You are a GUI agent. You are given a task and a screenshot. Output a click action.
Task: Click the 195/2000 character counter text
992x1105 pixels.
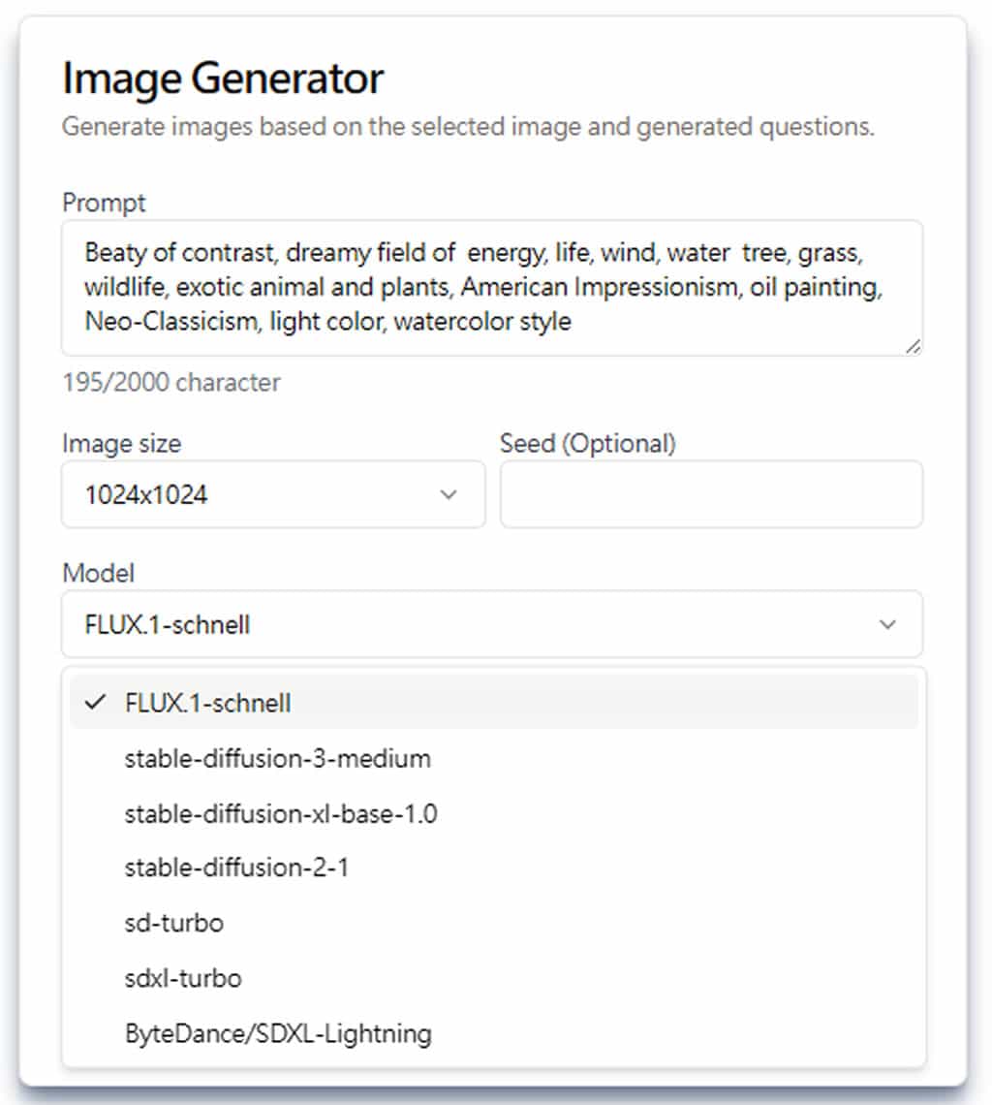click(x=171, y=382)
